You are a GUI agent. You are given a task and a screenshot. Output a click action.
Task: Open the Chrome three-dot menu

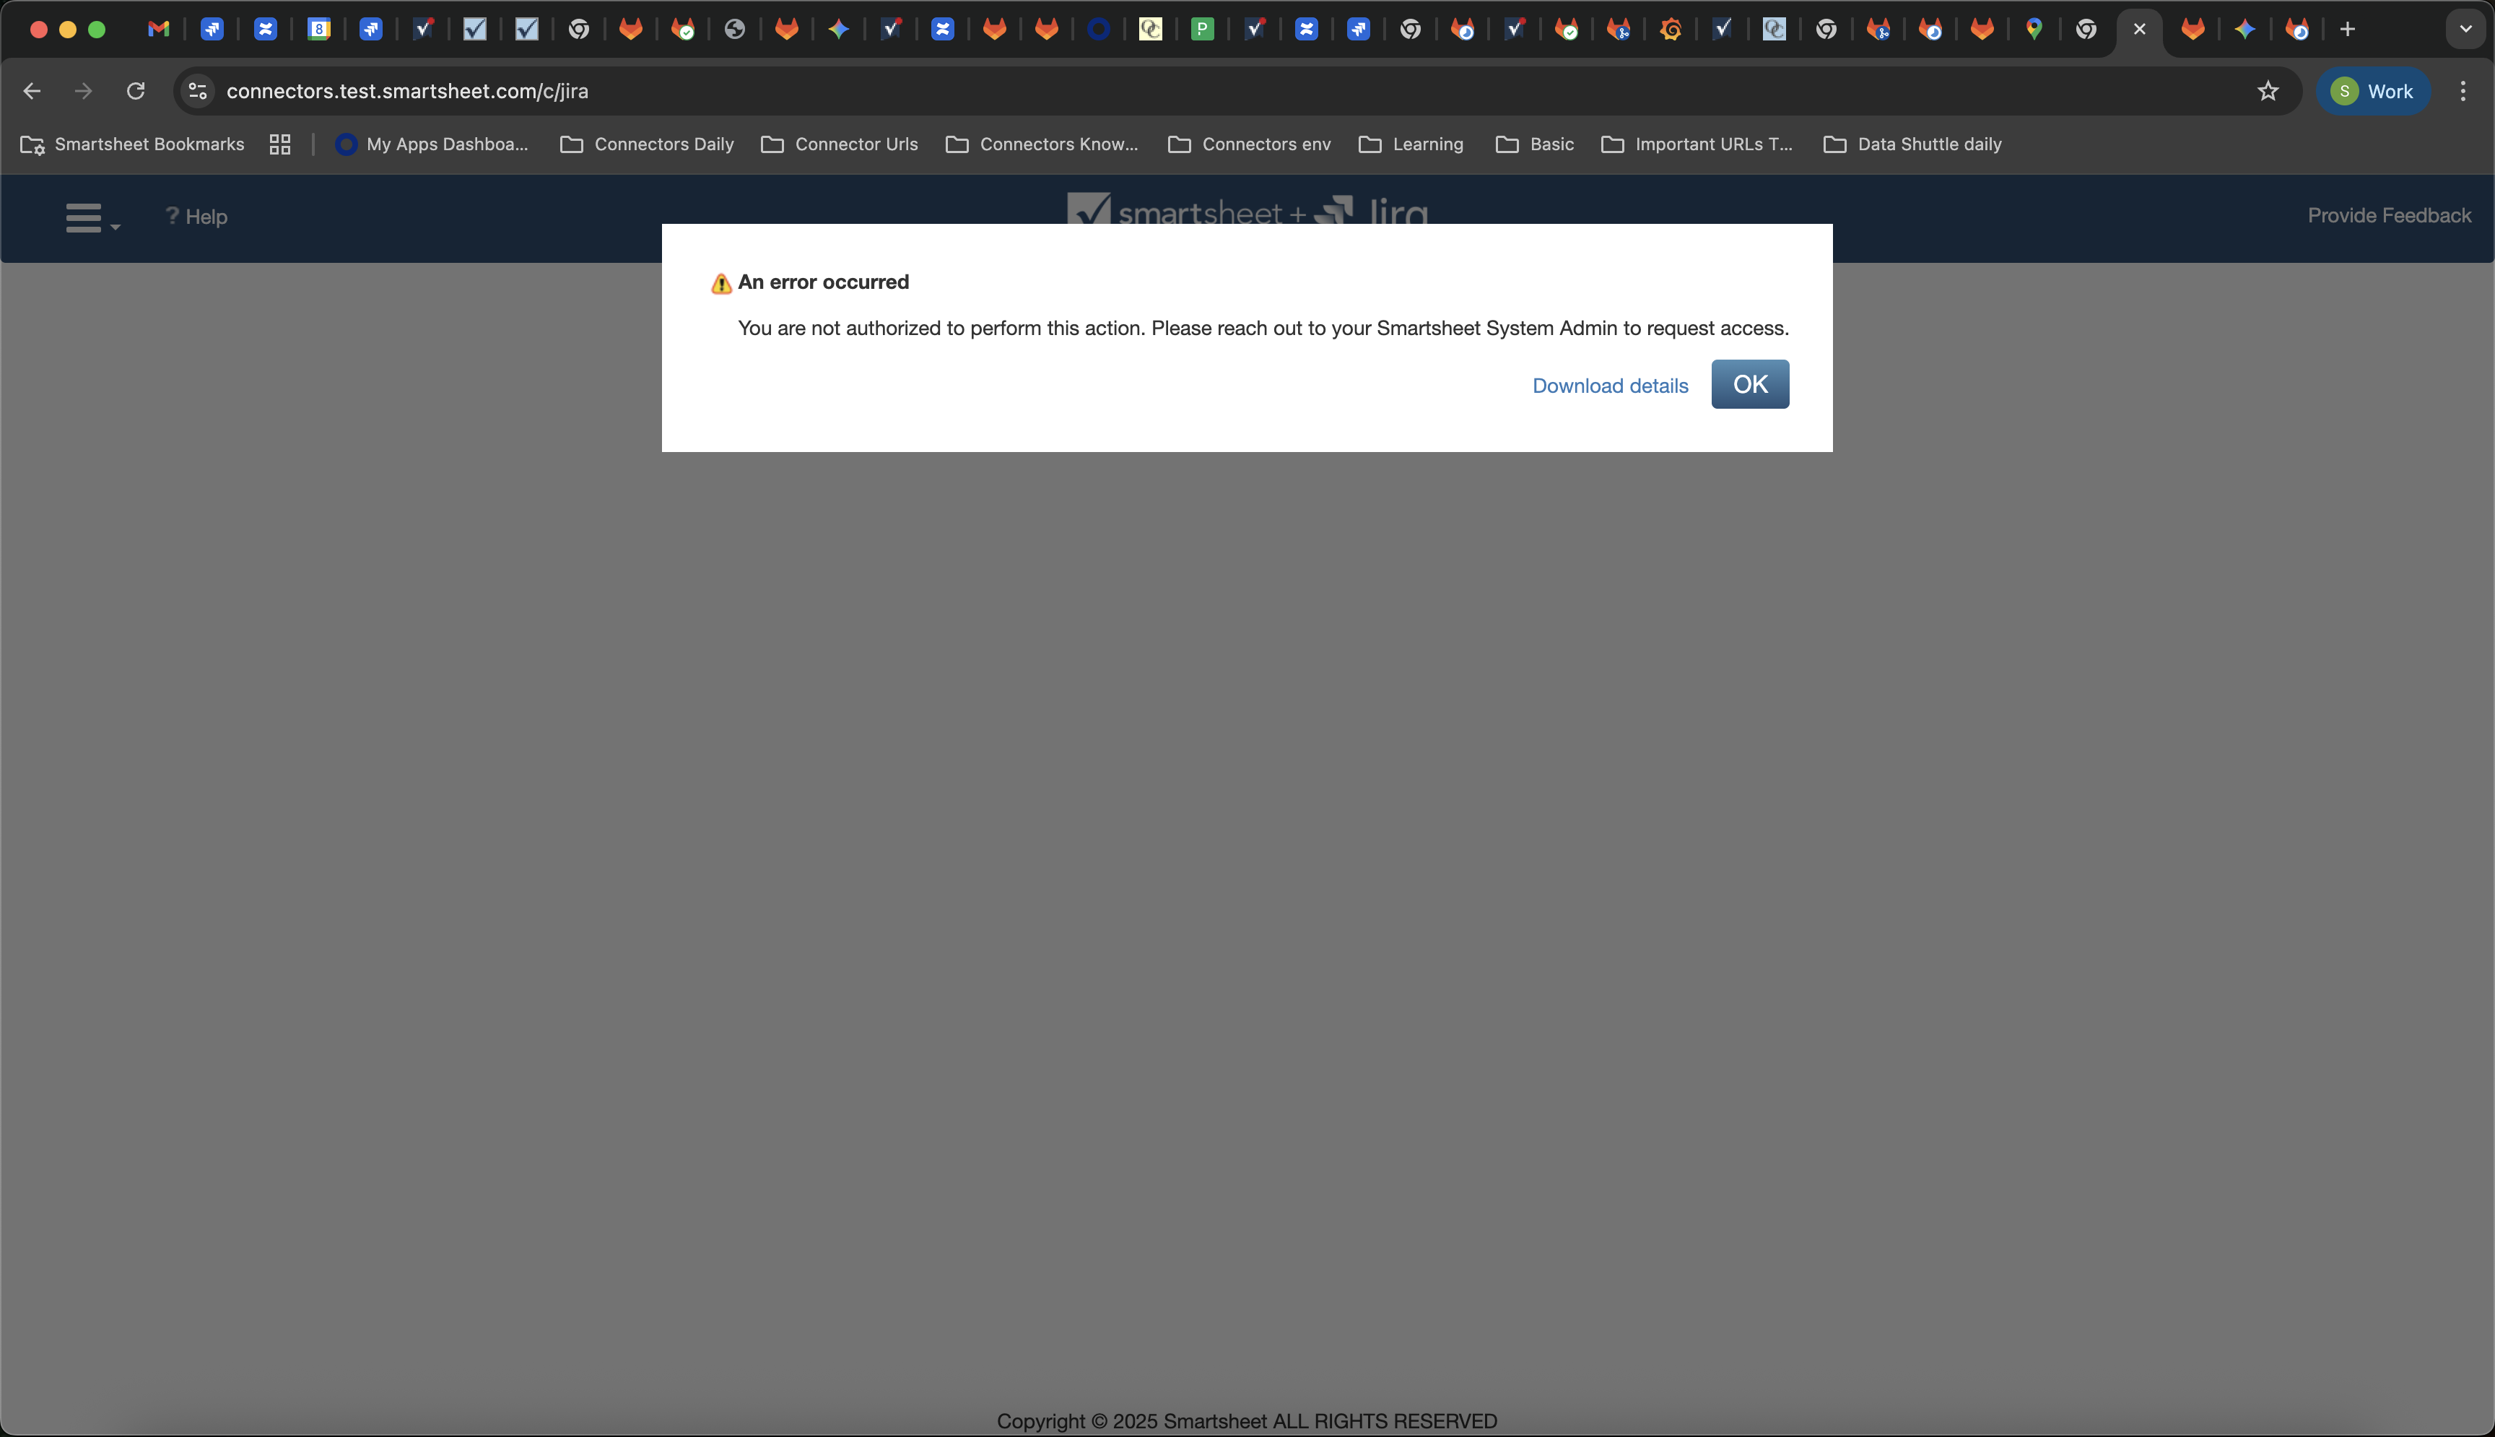tap(2463, 91)
